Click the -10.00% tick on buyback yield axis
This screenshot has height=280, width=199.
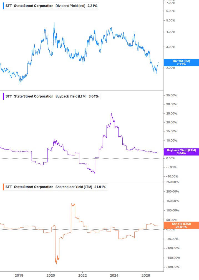[x=172, y=176]
